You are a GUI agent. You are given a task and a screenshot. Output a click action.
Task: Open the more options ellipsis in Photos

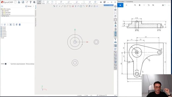(169, 5)
